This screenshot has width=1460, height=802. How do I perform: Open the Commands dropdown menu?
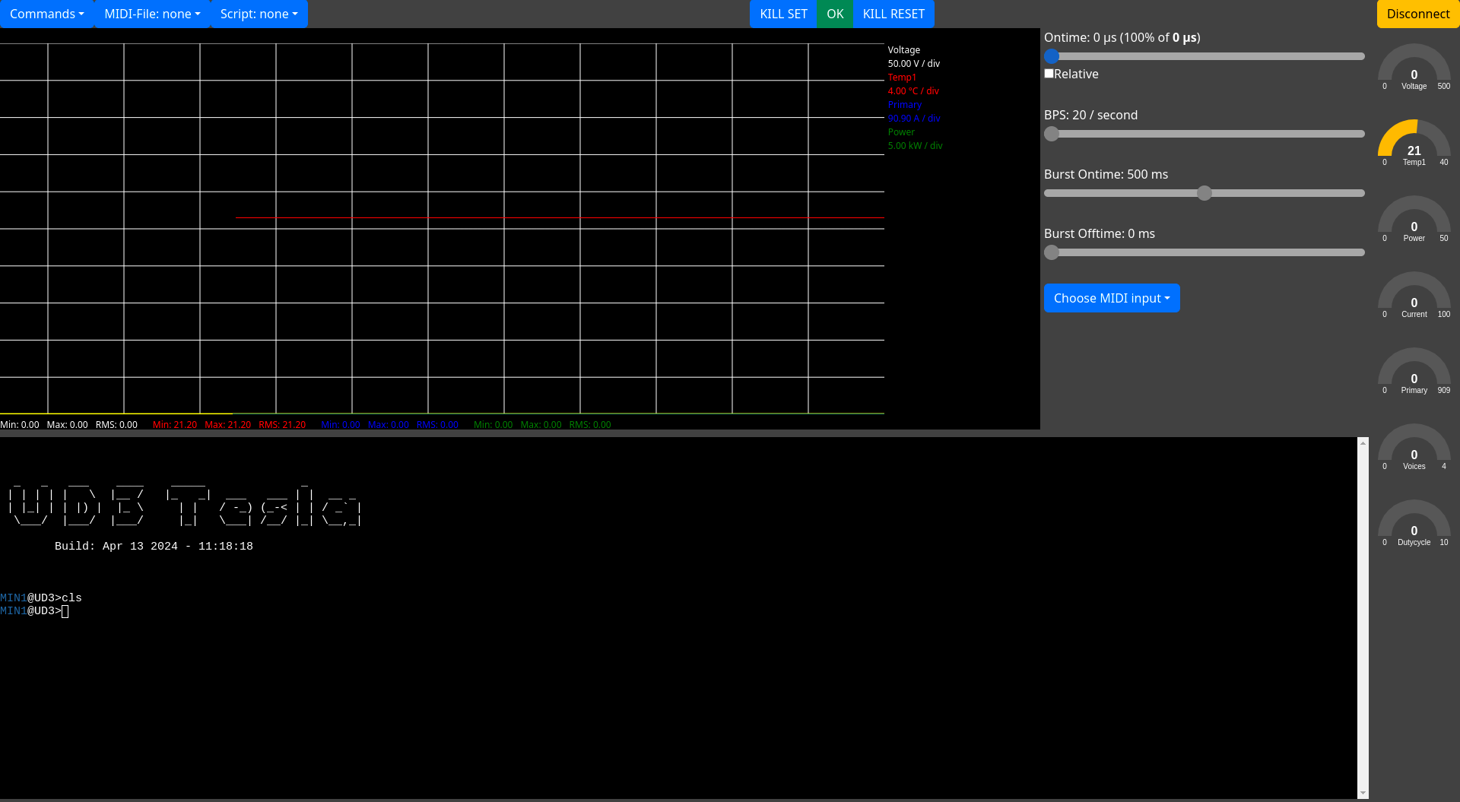[46, 14]
